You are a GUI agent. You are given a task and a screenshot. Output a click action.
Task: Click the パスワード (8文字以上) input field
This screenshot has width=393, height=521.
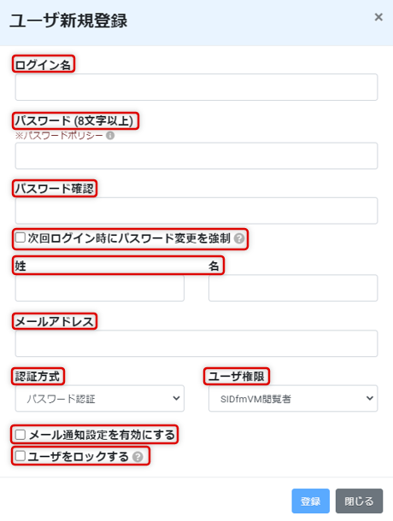coord(196,155)
